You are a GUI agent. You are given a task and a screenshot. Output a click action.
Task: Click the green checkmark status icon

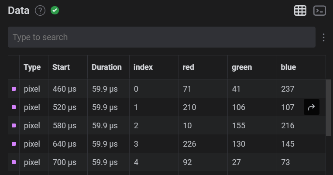(55, 10)
